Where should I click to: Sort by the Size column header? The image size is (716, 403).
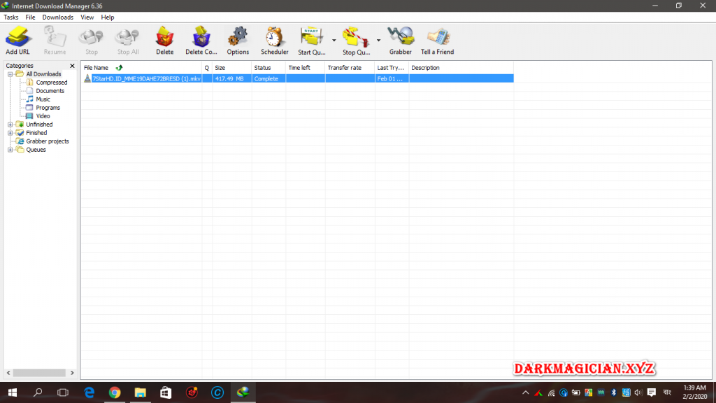232,68
